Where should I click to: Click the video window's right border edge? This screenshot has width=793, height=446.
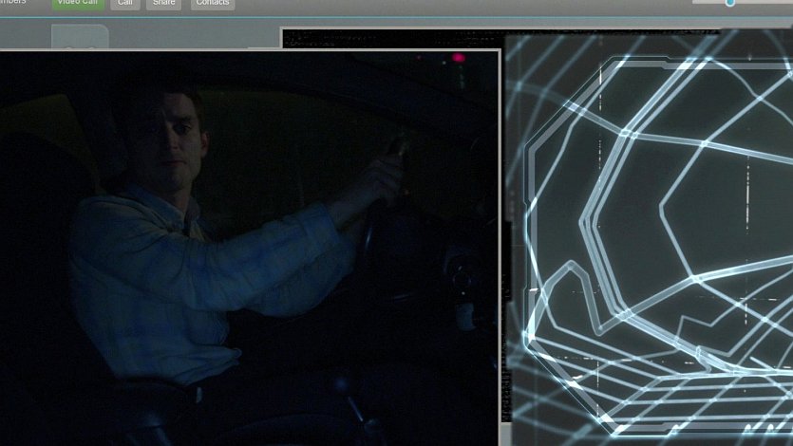[500, 247]
